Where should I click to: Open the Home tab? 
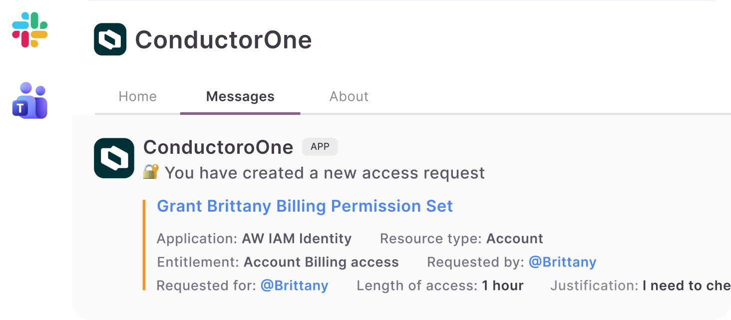[x=138, y=96]
